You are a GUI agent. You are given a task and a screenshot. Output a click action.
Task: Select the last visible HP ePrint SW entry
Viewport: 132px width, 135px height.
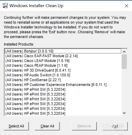click(63, 113)
